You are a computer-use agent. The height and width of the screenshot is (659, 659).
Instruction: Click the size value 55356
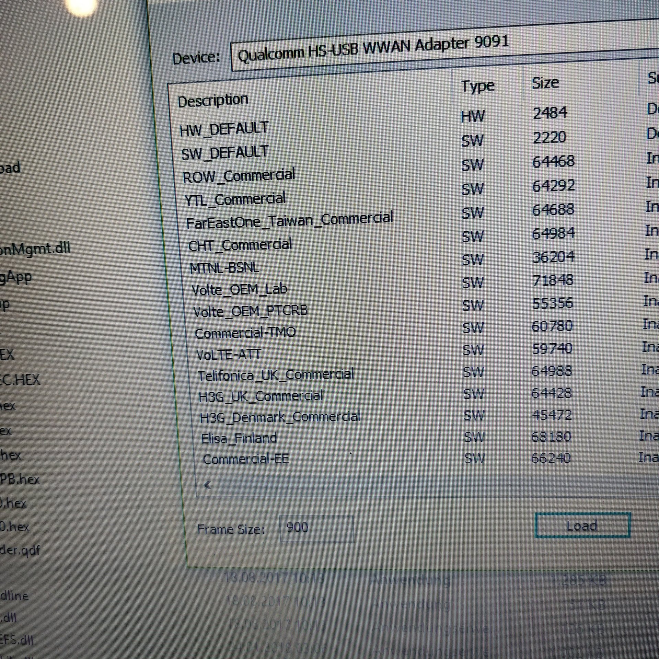(553, 303)
